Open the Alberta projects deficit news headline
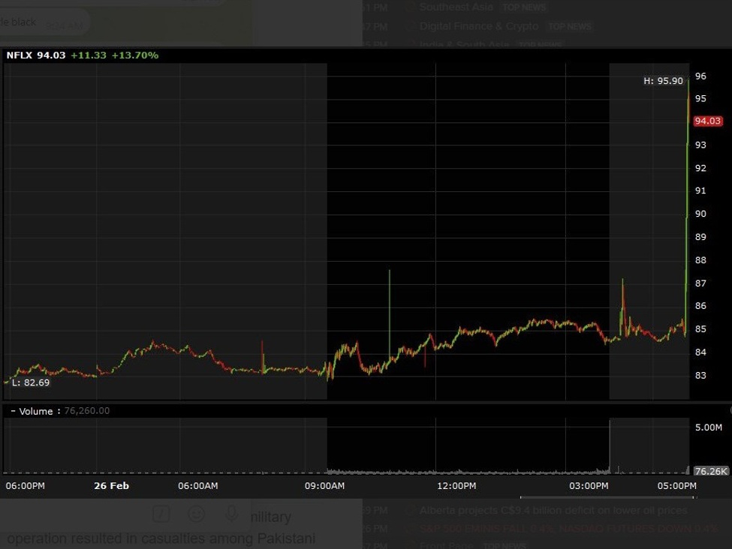The image size is (732, 549). 553,511
